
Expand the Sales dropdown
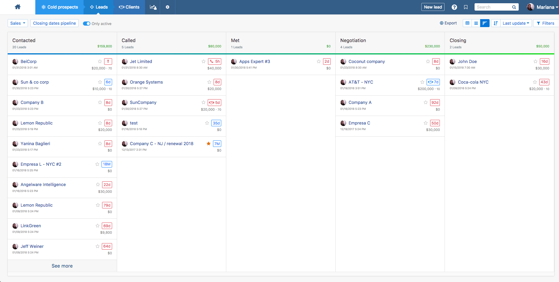(x=18, y=23)
